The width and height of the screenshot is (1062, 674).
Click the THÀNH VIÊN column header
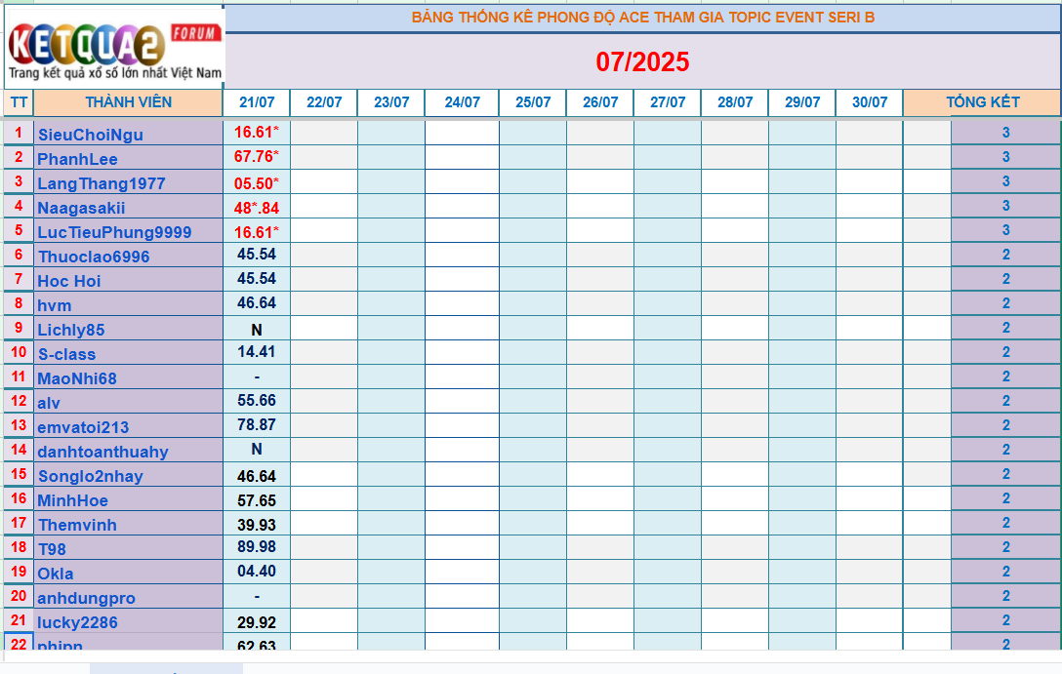[x=128, y=102]
